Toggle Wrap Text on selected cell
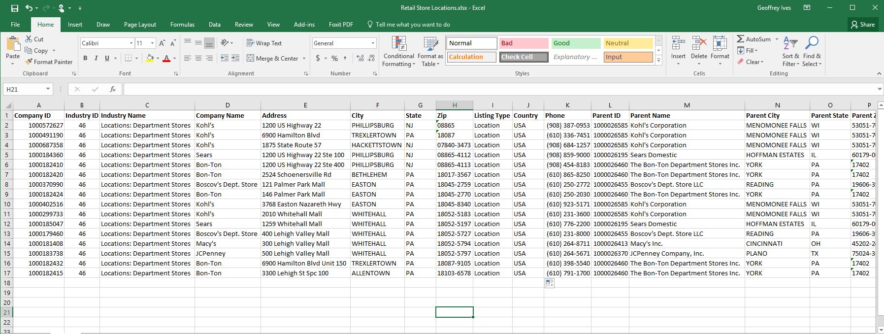The height and width of the screenshot is (334, 884). click(264, 43)
